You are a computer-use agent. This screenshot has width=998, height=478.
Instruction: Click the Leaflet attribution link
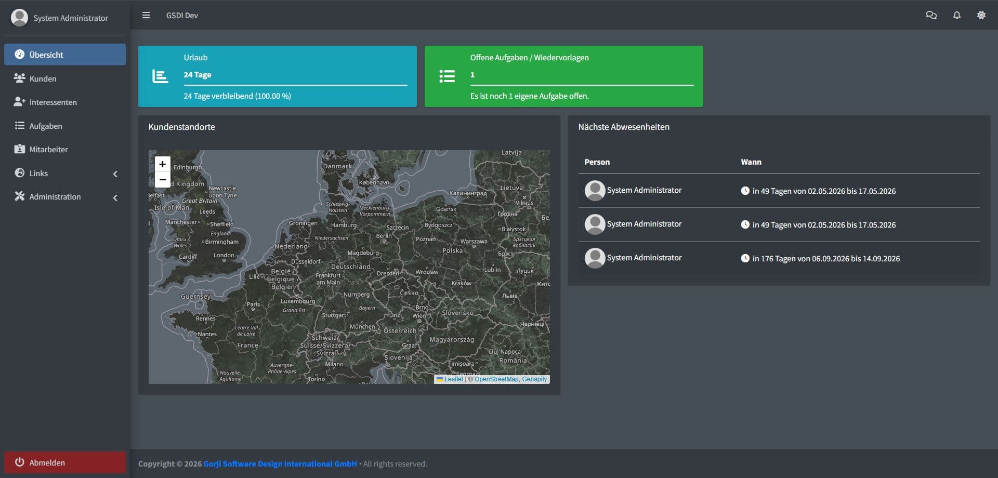coord(453,379)
